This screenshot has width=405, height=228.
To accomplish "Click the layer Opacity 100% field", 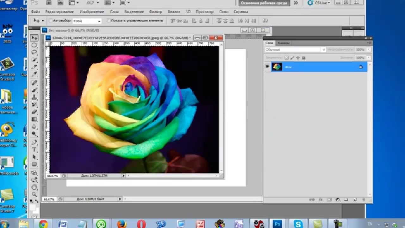I will tap(360, 50).
